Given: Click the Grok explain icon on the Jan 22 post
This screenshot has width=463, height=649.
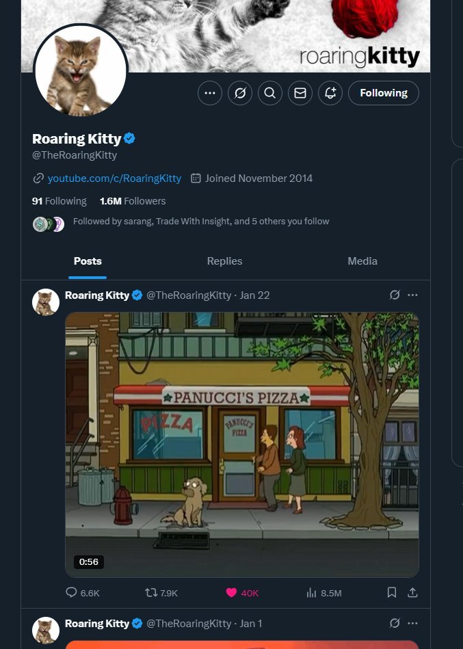Looking at the screenshot, I should point(395,295).
